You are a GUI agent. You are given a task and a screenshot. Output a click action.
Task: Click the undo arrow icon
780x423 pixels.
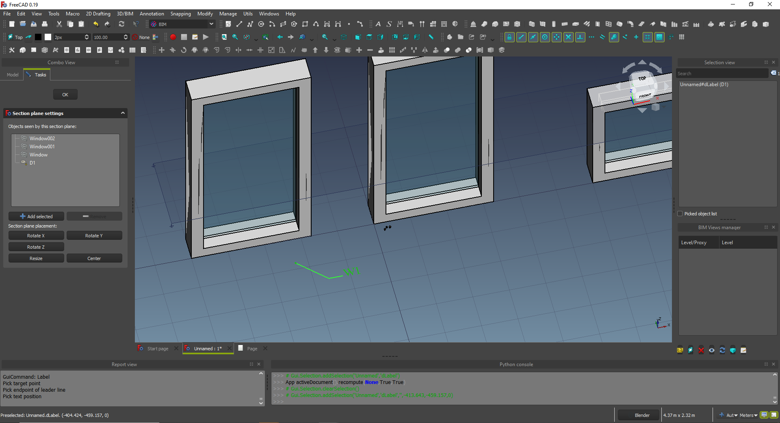pyautogui.click(x=96, y=24)
